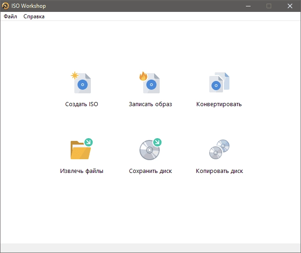Click the Конвертировать double-file icon
This screenshot has width=301, height=253.
point(219,82)
